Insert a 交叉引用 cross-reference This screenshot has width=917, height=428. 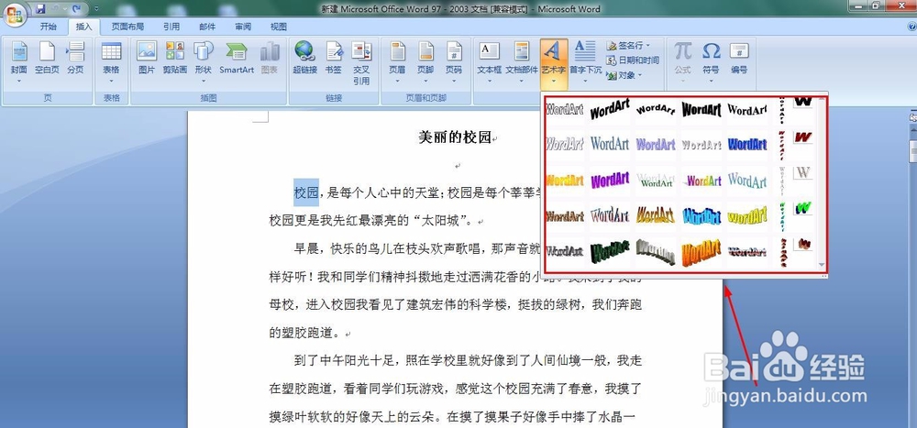click(x=361, y=63)
